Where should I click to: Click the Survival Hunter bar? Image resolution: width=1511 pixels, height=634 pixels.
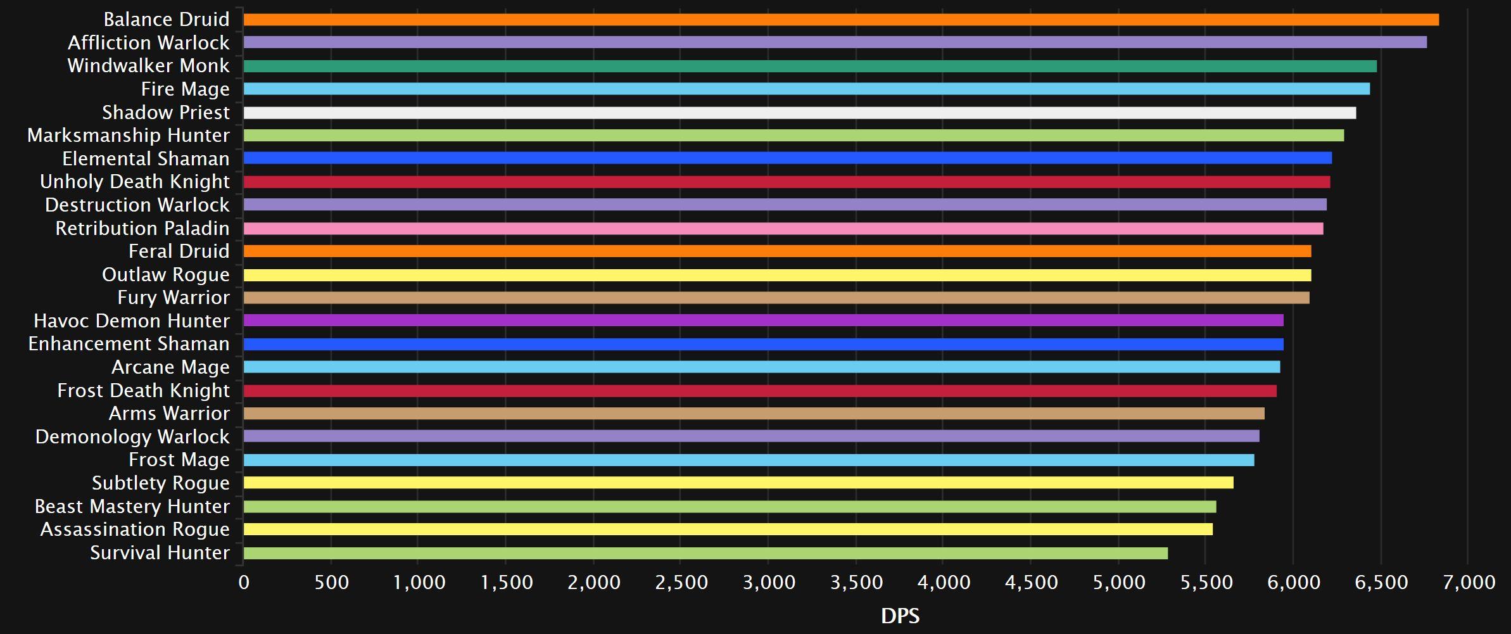[x=705, y=552]
